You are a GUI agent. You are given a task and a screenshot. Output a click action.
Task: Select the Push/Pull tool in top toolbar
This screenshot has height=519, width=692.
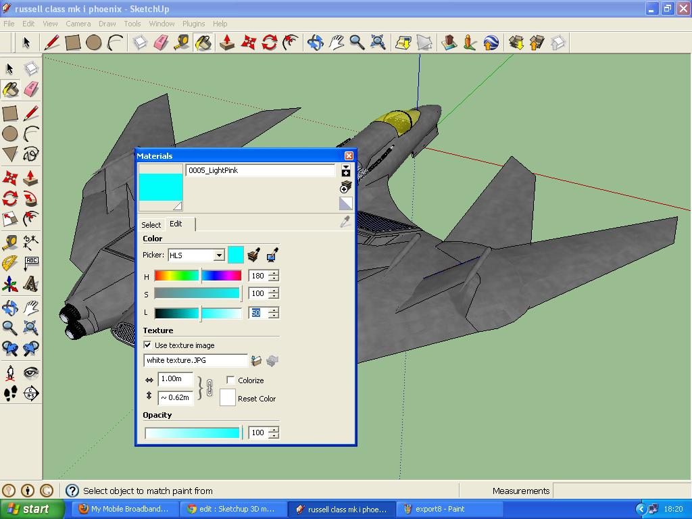(227, 43)
